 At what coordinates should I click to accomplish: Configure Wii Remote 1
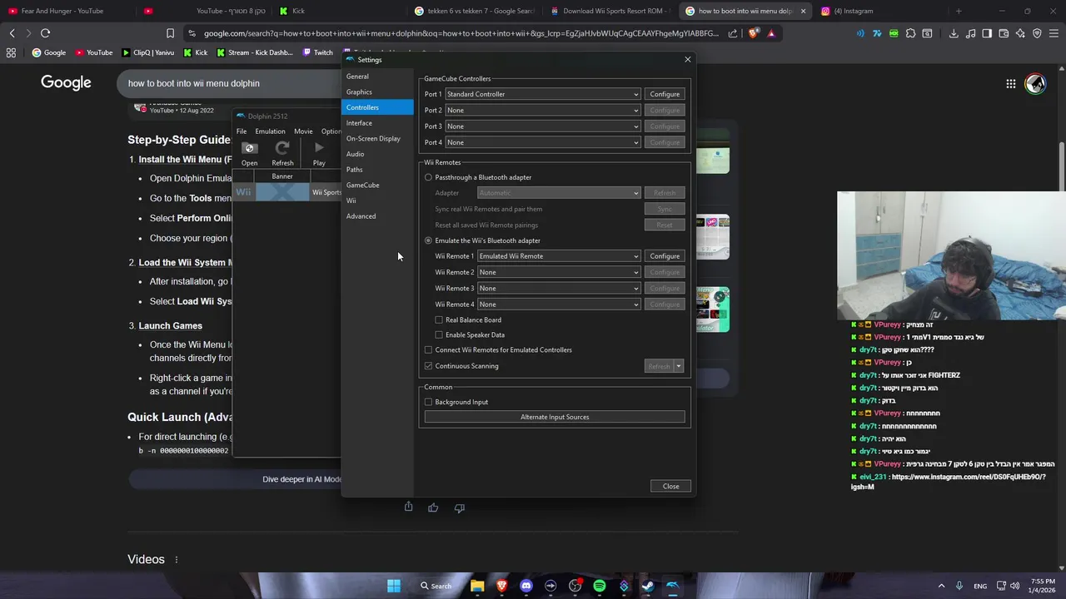pyautogui.click(x=665, y=256)
